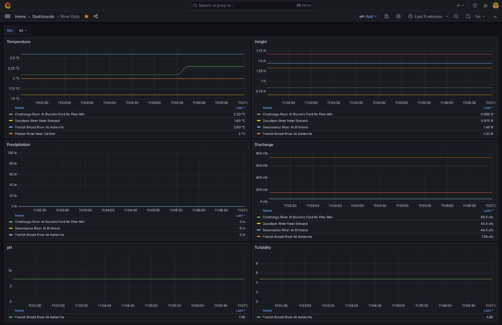
Task: Open the Add panel menu
Action: 368,17
